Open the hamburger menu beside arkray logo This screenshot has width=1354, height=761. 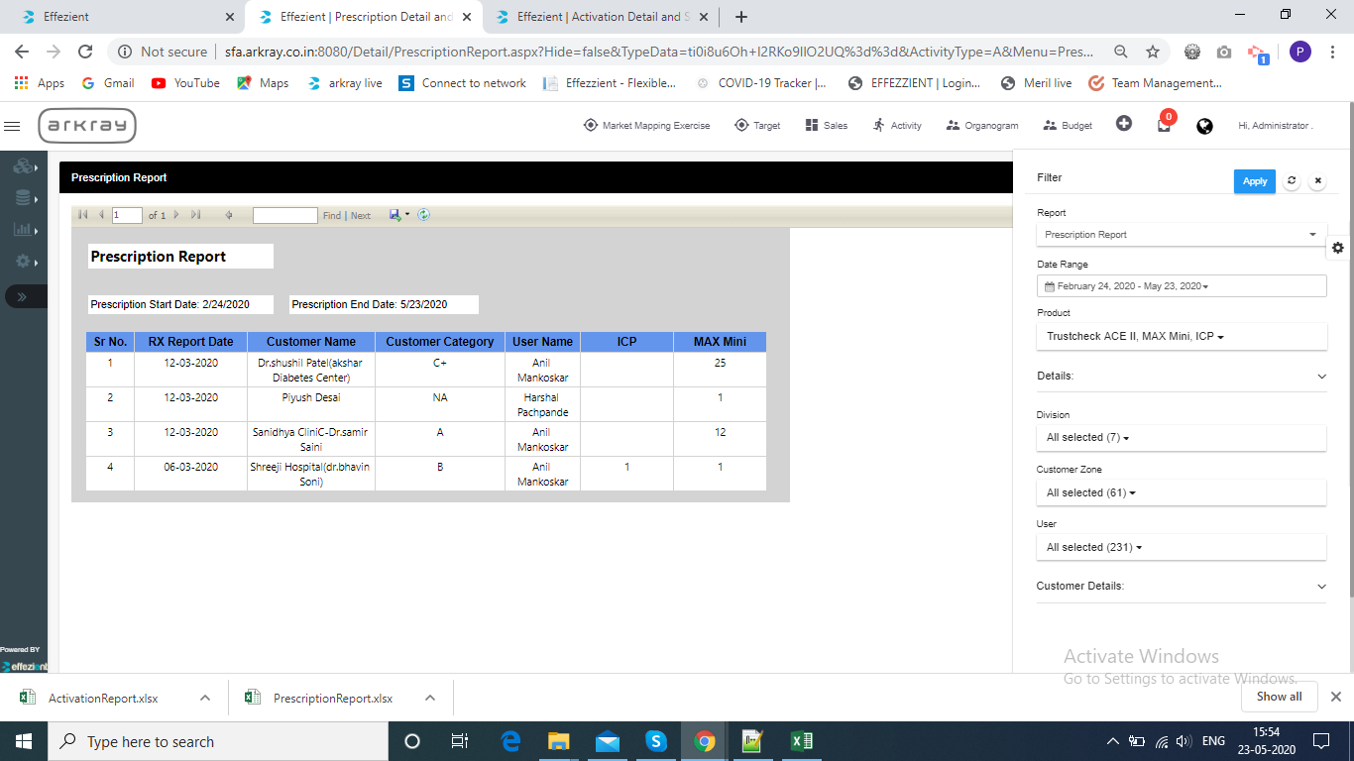pos(12,126)
